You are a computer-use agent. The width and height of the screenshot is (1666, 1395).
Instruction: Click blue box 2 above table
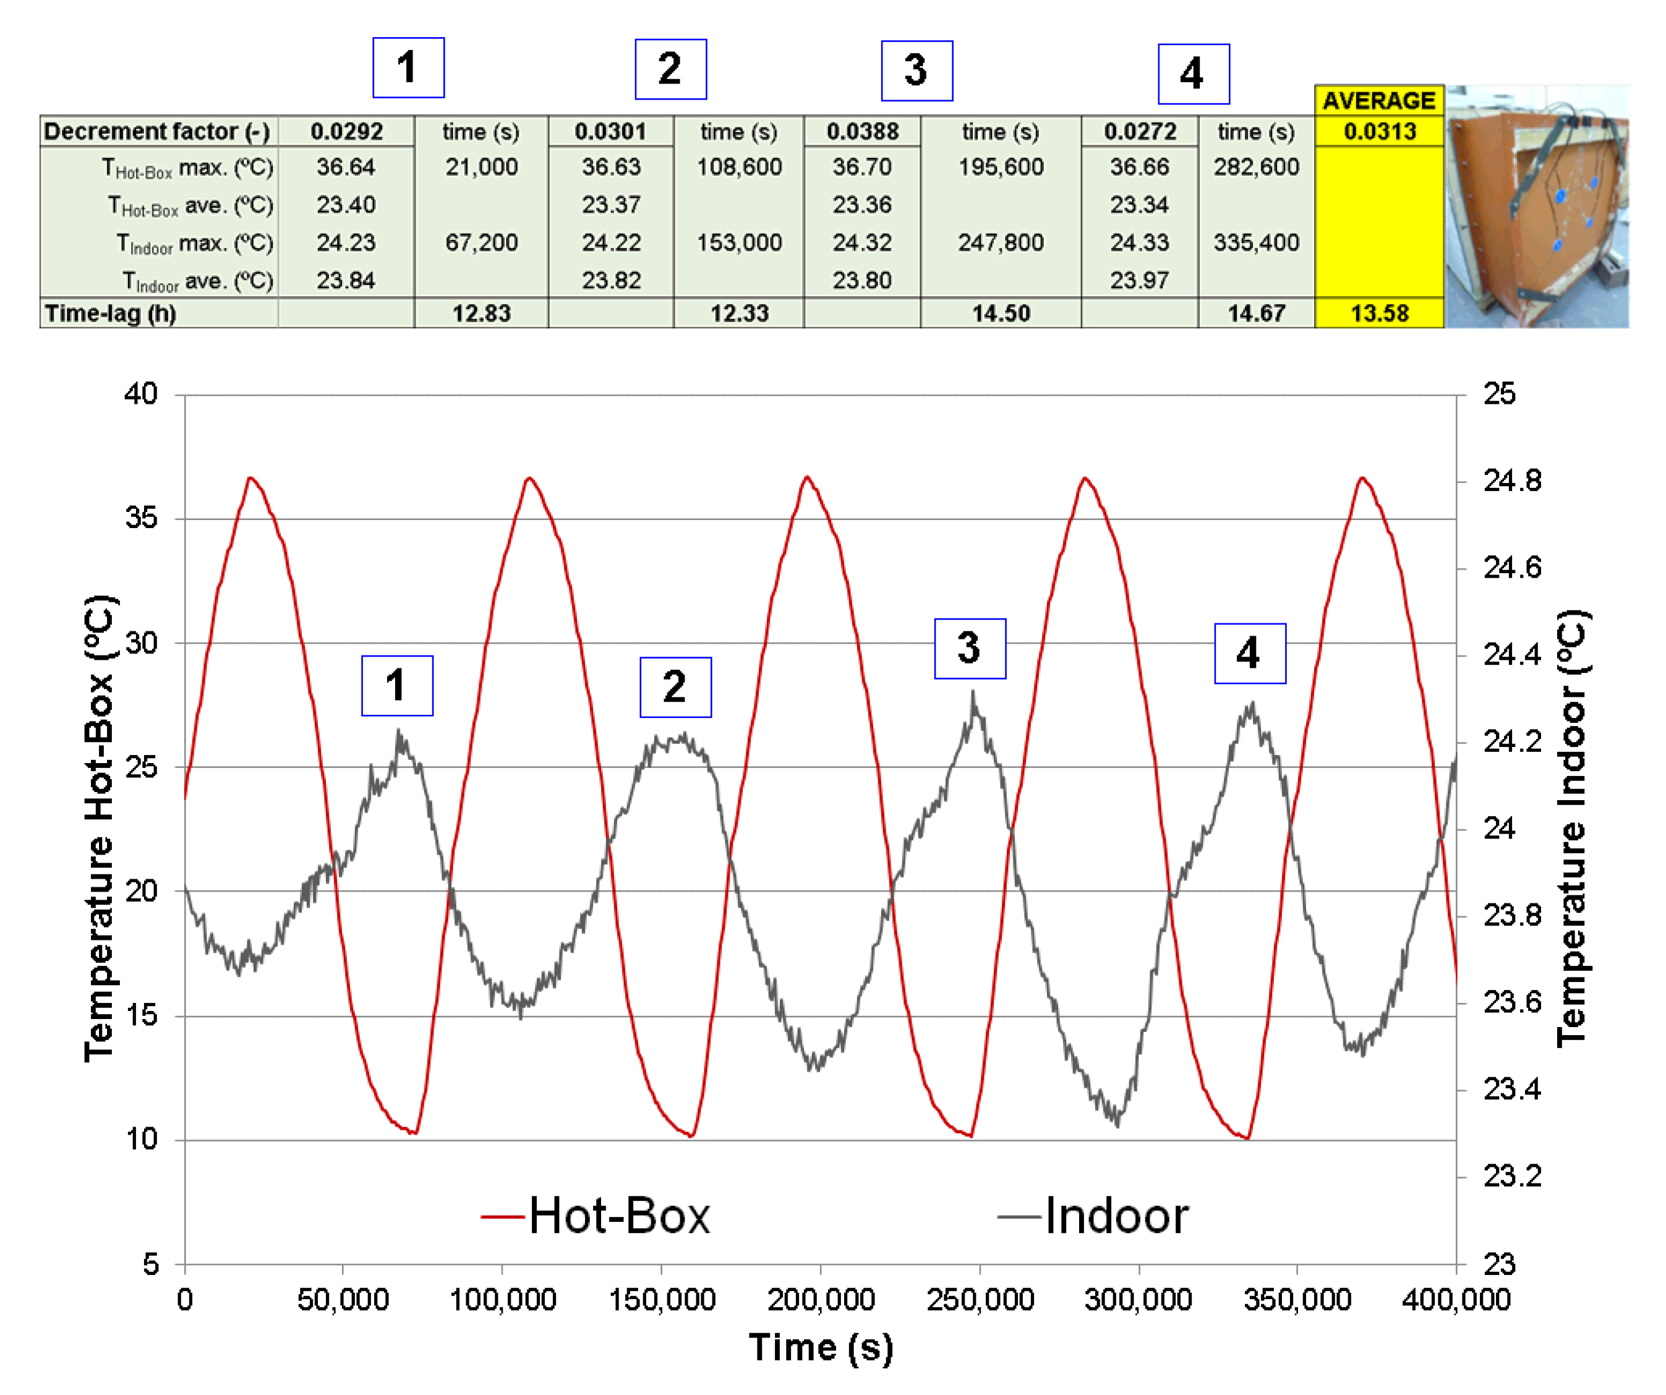click(670, 69)
